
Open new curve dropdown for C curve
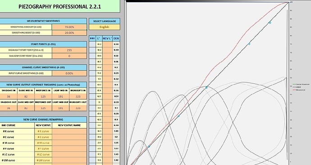click(x=43, y=137)
